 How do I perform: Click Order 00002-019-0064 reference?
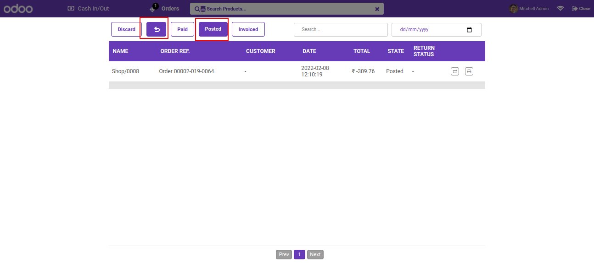pyautogui.click(x=186, y=71)
